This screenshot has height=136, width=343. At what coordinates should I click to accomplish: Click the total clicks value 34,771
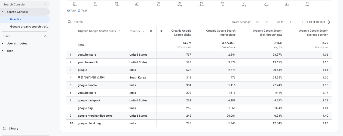point(187,43)
